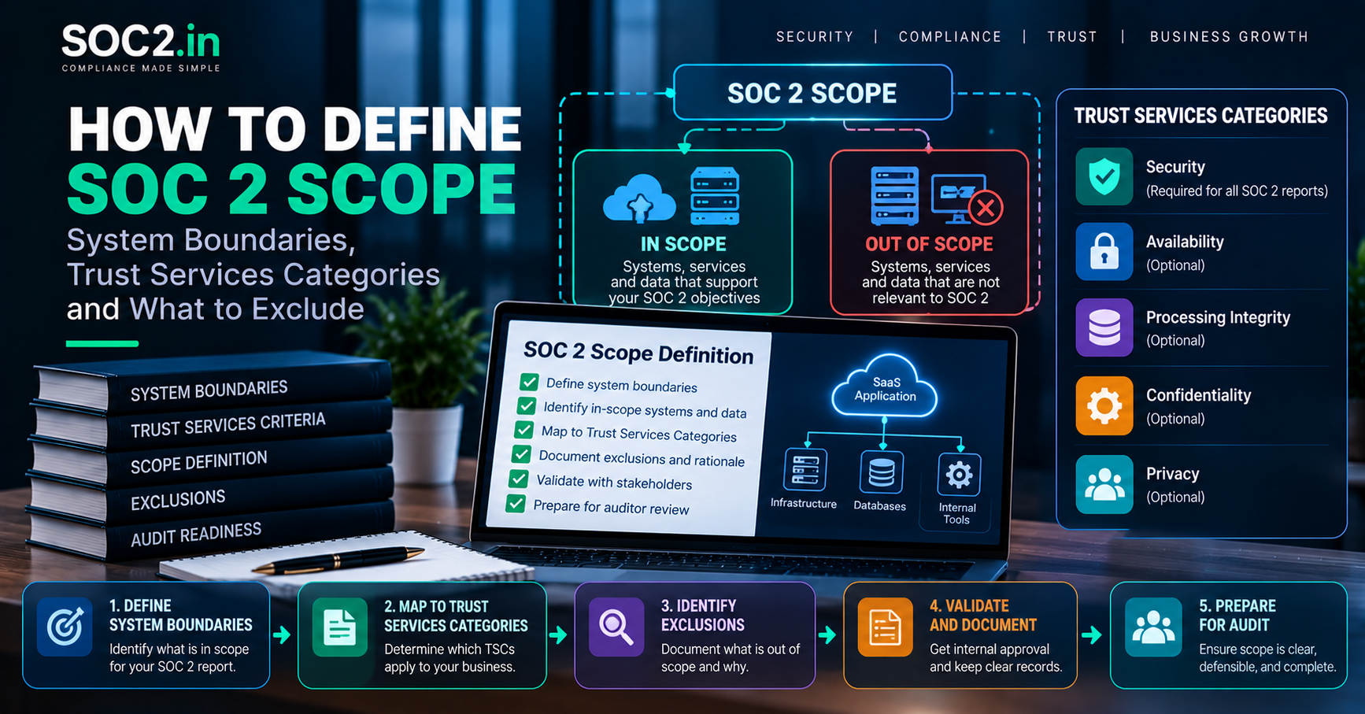Click the TRUST SERVICES CRITERIA book spine
This screenshot has height=714, width=1365.
227,425
